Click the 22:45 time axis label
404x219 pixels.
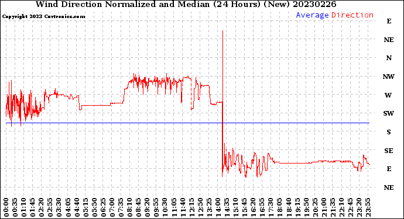pyautogui.click(x=350, y=207)
